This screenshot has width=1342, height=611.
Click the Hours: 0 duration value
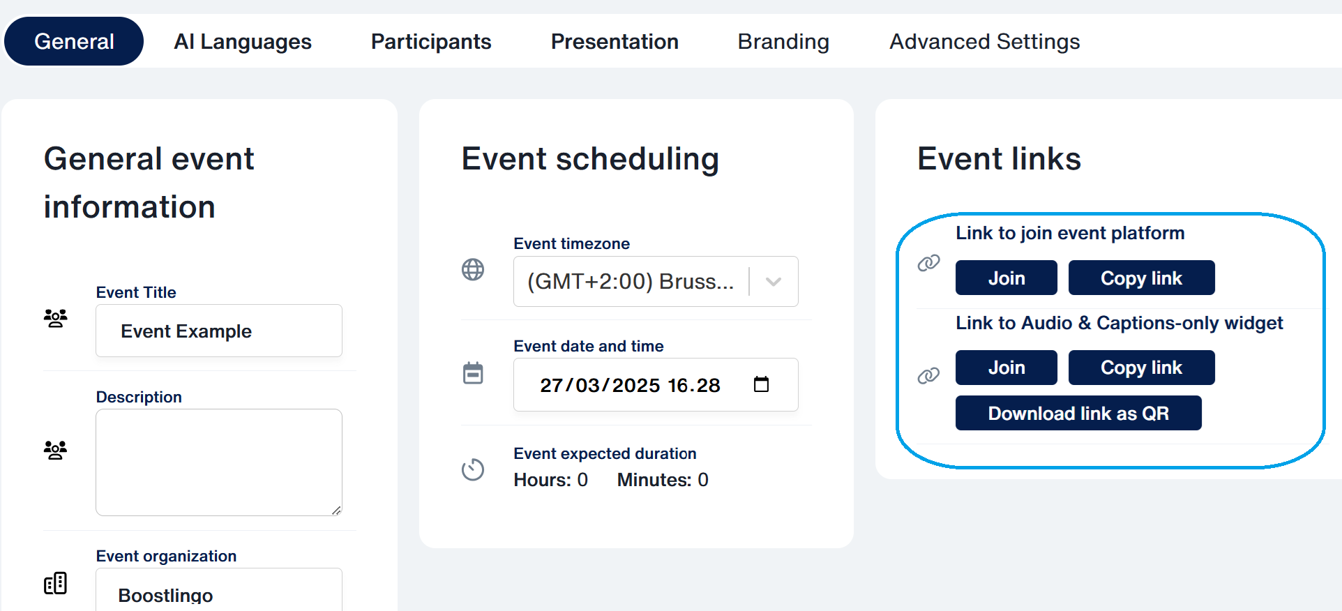coord(551,480)
